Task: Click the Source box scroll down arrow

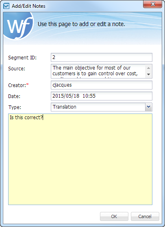Action: [148, 74]
